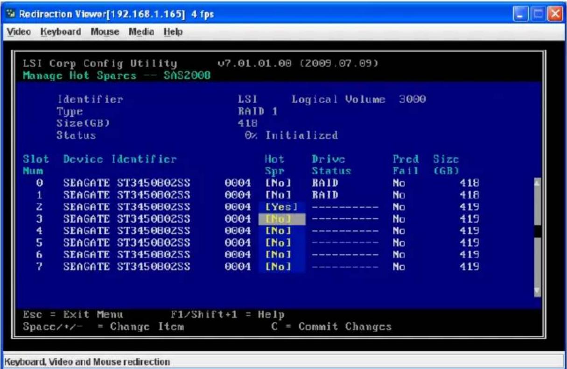Click Pred Fail 'No' for slot 3
Screen dimensions: 567x369
coord(399,219)
